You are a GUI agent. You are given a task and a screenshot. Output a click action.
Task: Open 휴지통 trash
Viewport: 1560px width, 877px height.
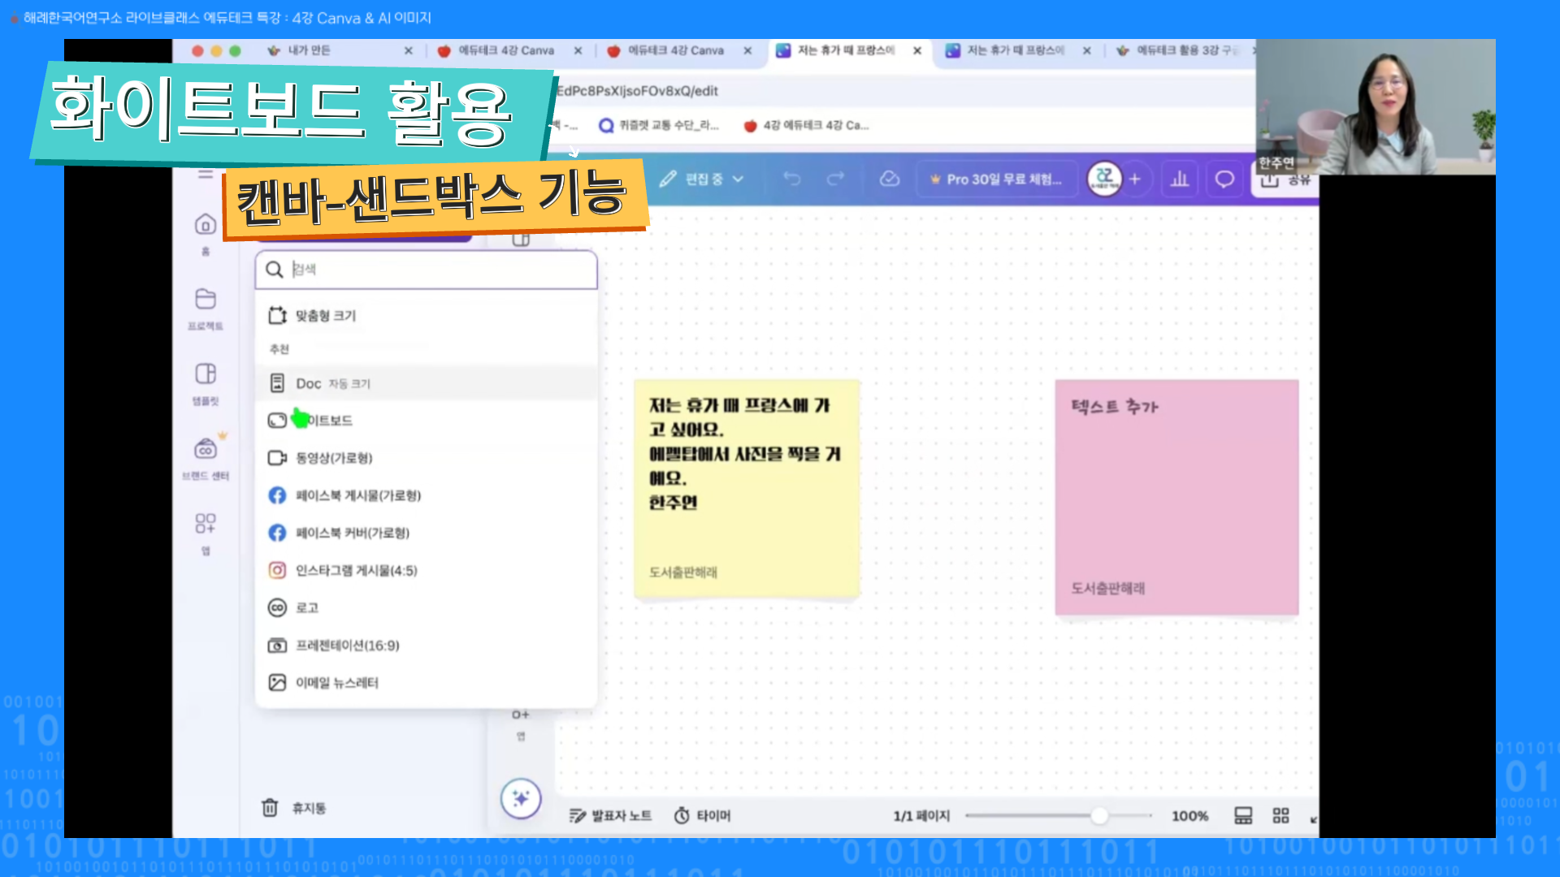[x=293, y=808]
